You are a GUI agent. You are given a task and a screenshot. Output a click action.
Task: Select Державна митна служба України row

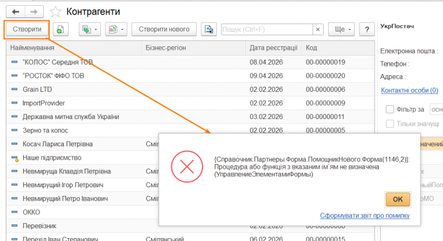[x=190, y=117]
